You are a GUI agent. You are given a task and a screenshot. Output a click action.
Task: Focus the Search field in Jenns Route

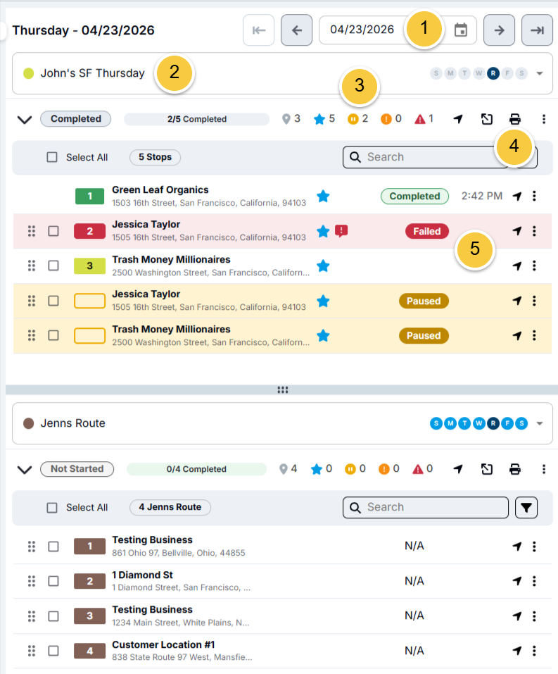[425, 508]
